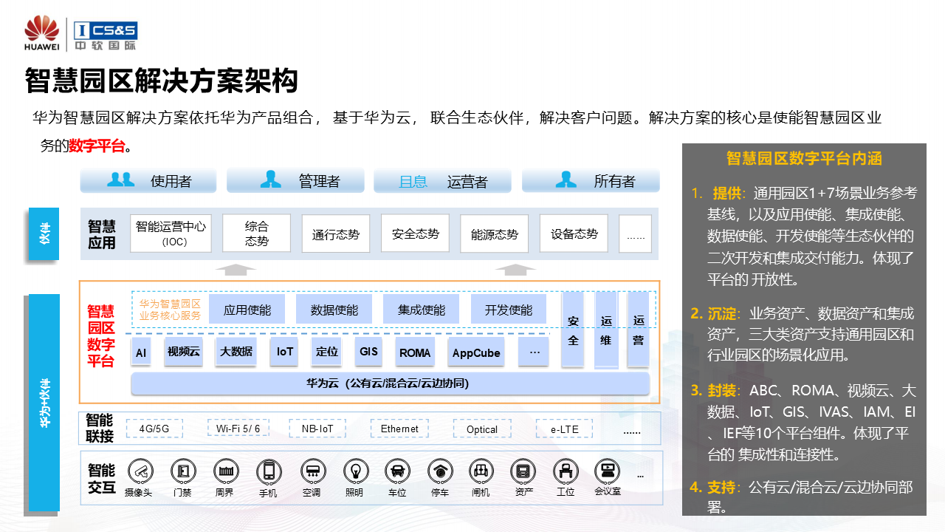Select the 应用使能 block
945x532 pixels.
[x=247, y=310]
